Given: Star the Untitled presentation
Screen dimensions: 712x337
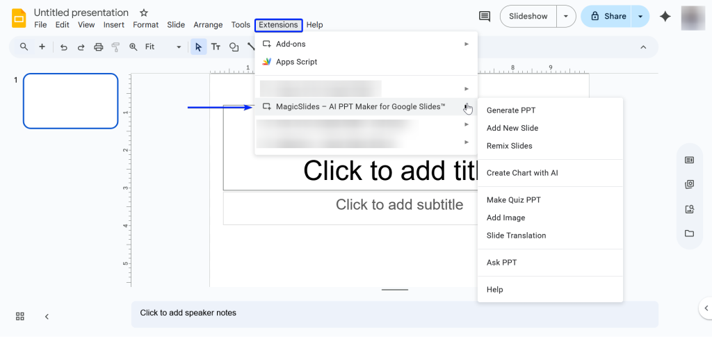Looking at the screenshot, I should 144,13.
